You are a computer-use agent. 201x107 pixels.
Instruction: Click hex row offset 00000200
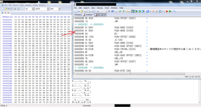point(7,95)
